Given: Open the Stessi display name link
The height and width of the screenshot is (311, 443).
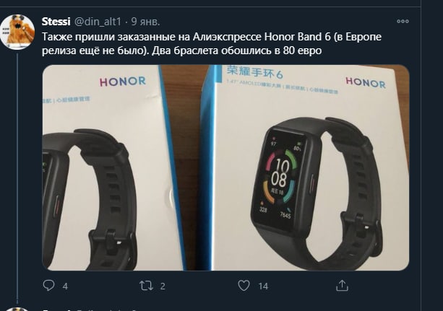Looking at the screenshot, I should pyautogui.click(x=56, y=22).
